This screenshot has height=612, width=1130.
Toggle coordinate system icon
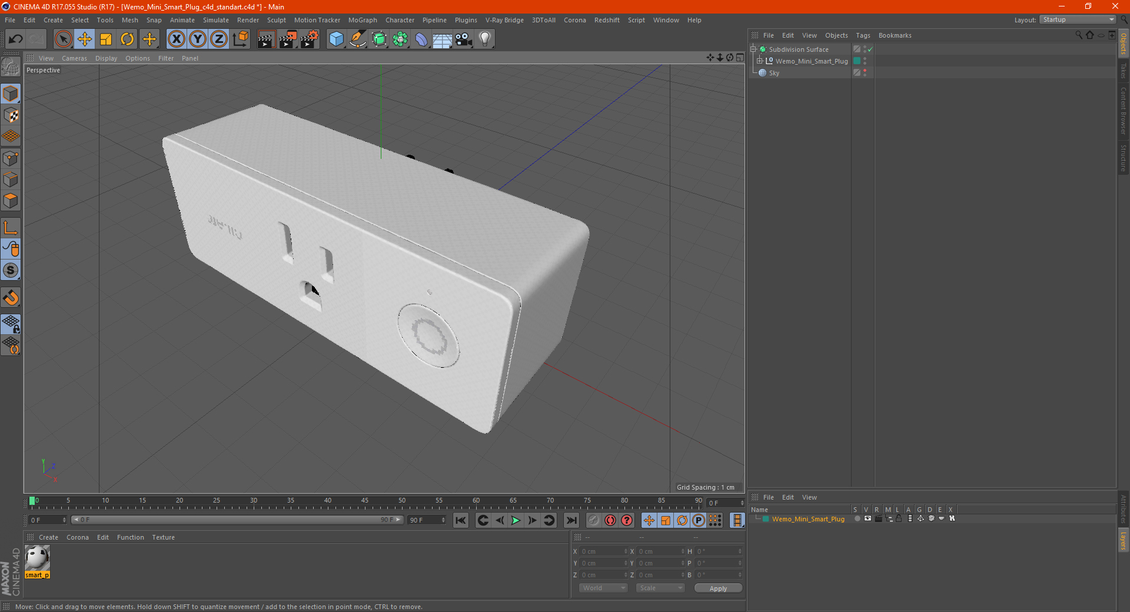pos(241,39)
